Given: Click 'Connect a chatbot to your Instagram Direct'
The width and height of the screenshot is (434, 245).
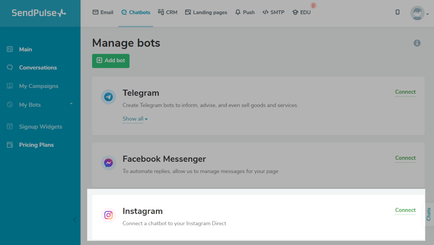Looking at the screenshot, I should point(175,223).
